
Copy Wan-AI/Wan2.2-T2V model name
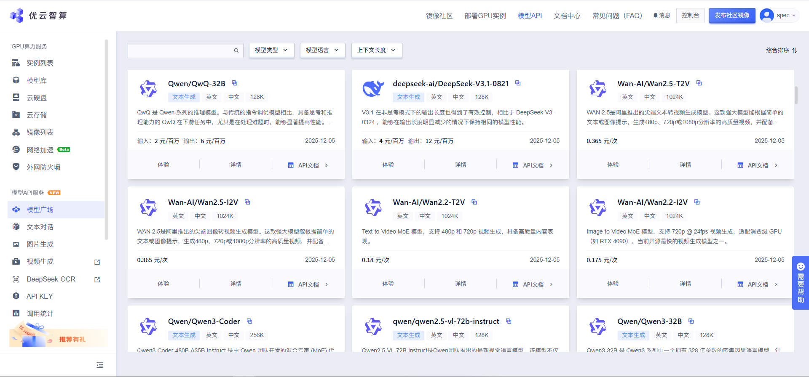click(474, 202)
